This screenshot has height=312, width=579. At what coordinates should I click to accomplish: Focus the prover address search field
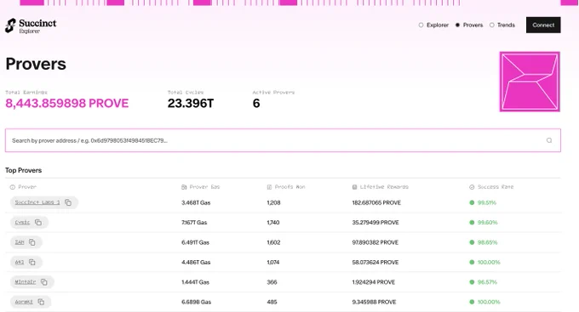tap(283, 140)
